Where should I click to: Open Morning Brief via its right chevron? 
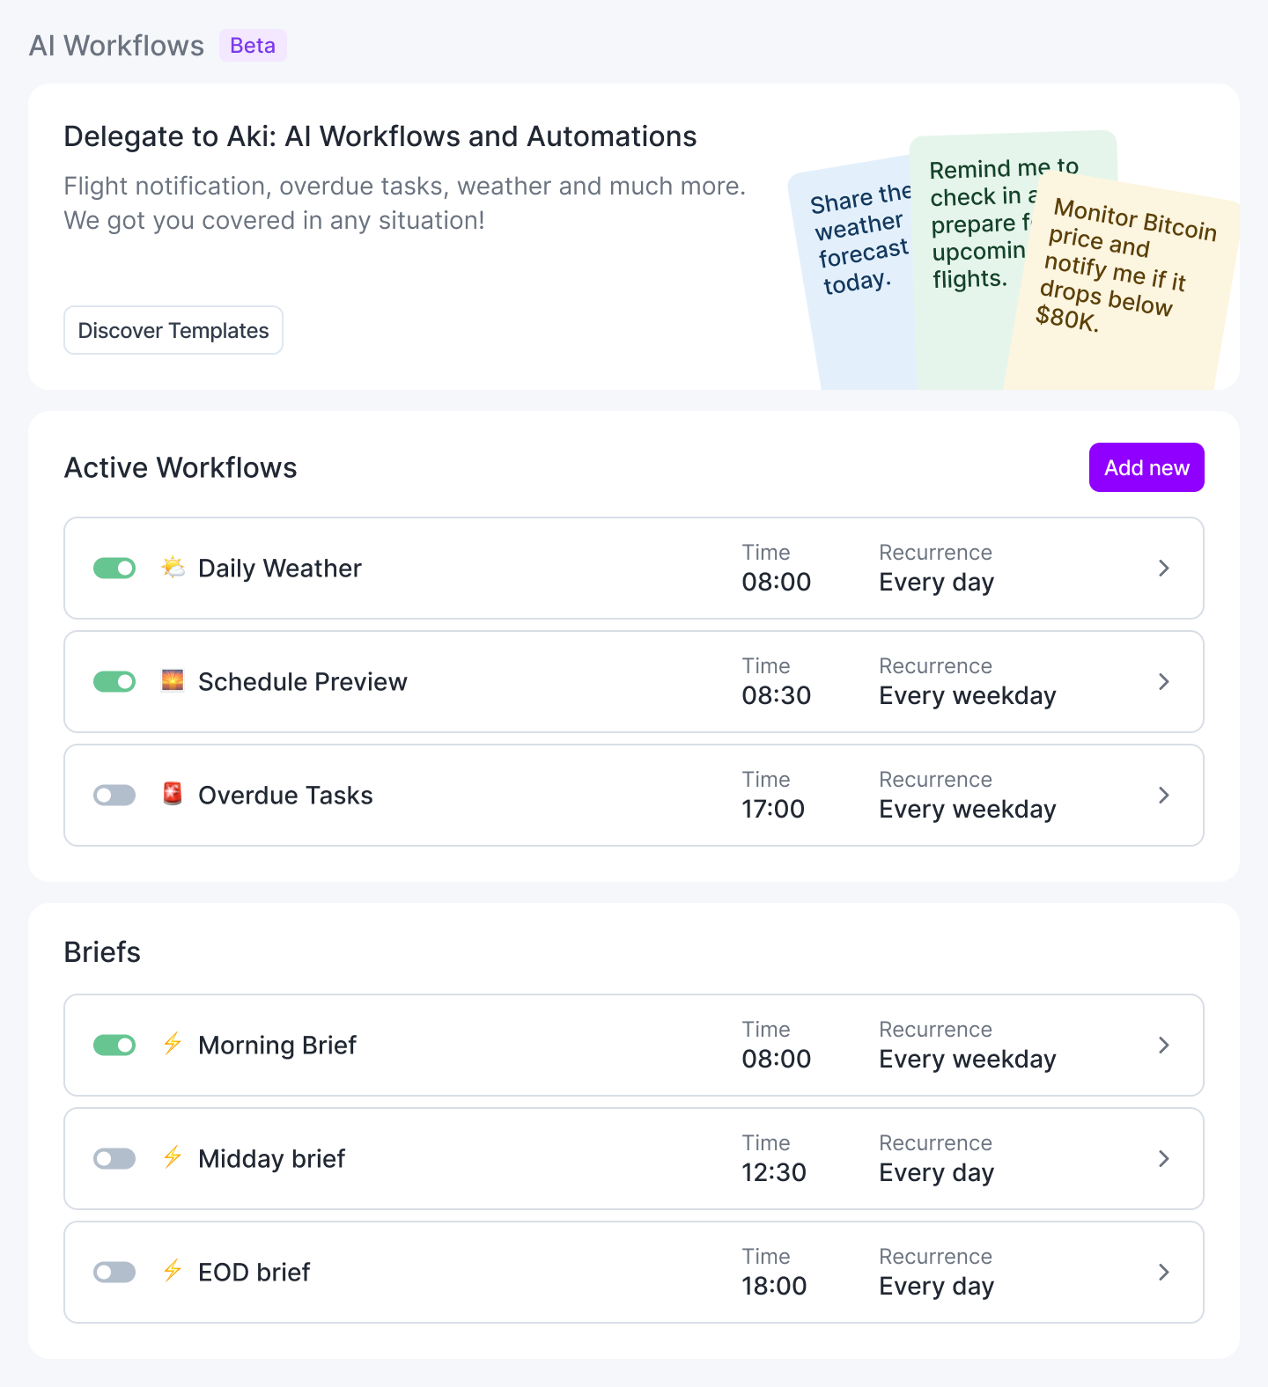[1164, 1046]
